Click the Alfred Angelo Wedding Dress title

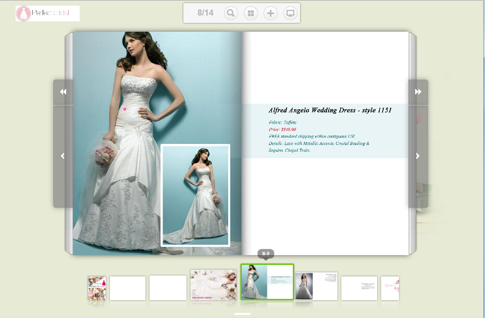click(330, 110)
